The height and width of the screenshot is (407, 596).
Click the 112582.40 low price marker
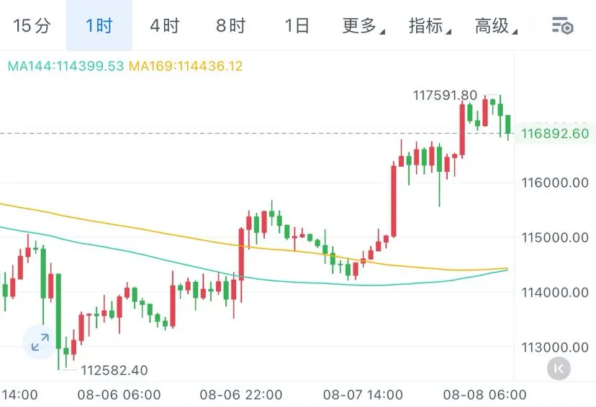[114, 370]
